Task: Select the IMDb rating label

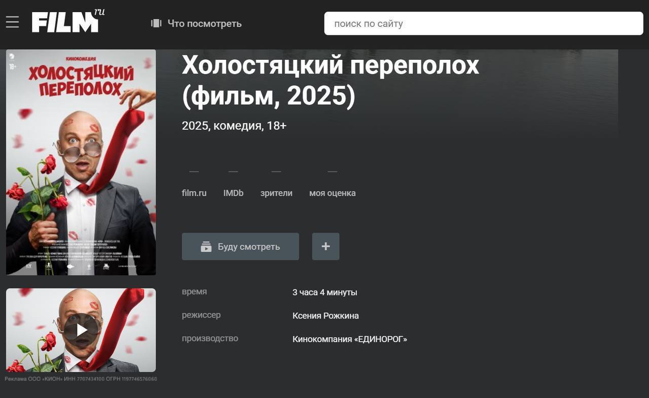Action: click(233, 193)
